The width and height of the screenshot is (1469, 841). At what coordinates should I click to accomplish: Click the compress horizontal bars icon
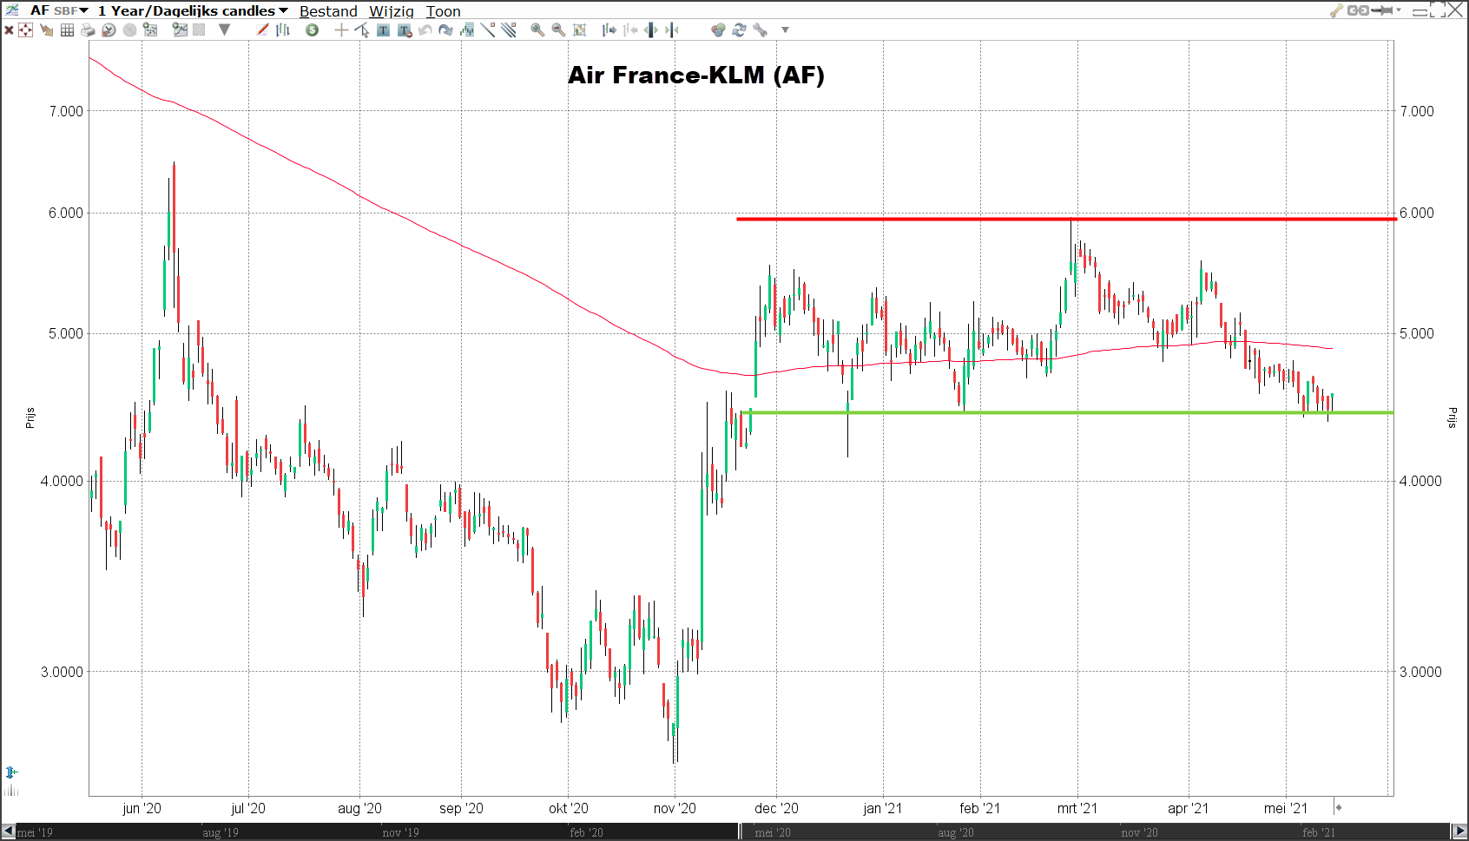coord(672,30)
